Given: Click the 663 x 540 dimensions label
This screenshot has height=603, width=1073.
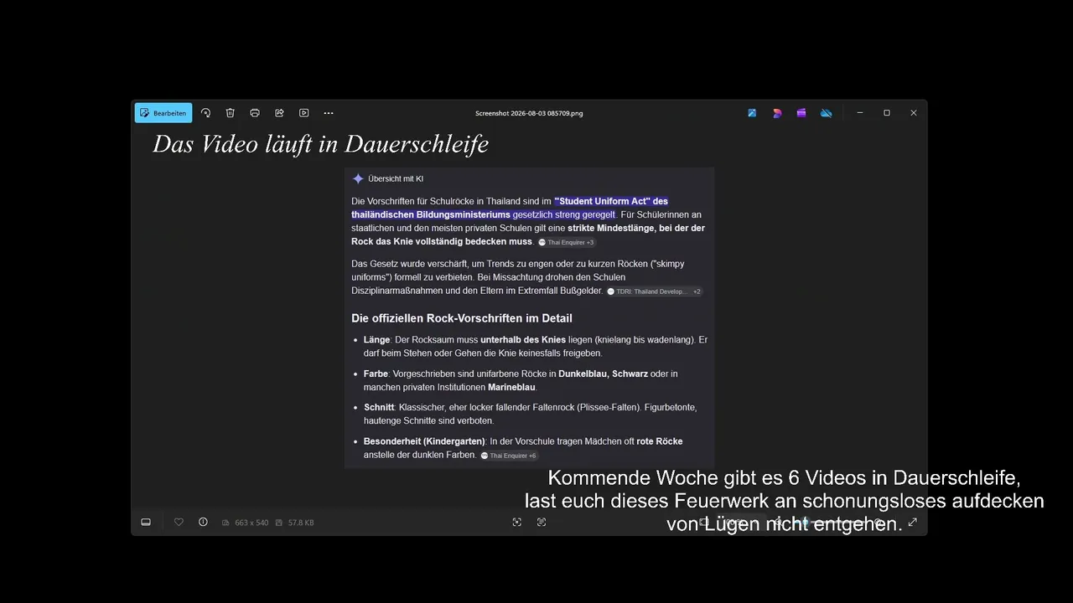Looking at the screenshot, I should (x=251, y=523).
